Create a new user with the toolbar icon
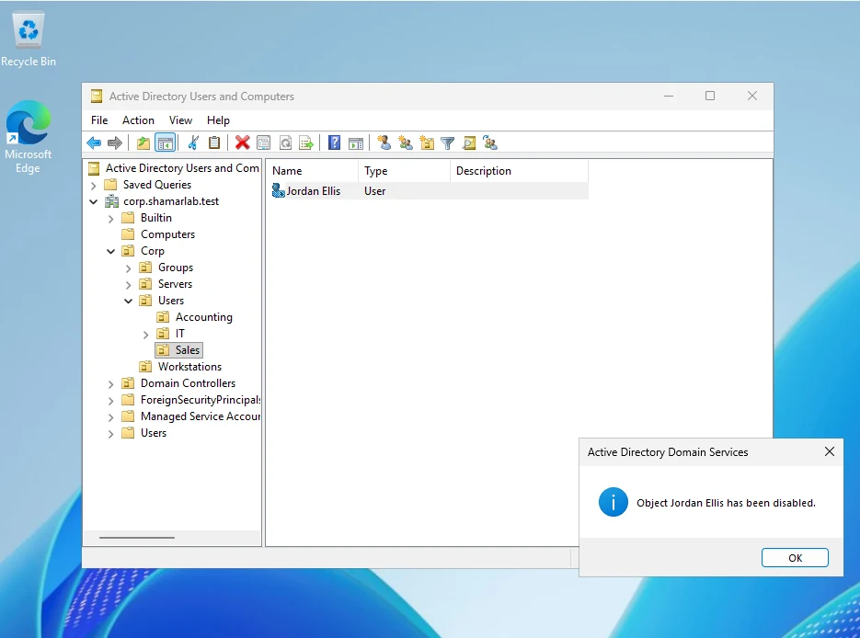The image size is (860, 638). pos(384,143)
